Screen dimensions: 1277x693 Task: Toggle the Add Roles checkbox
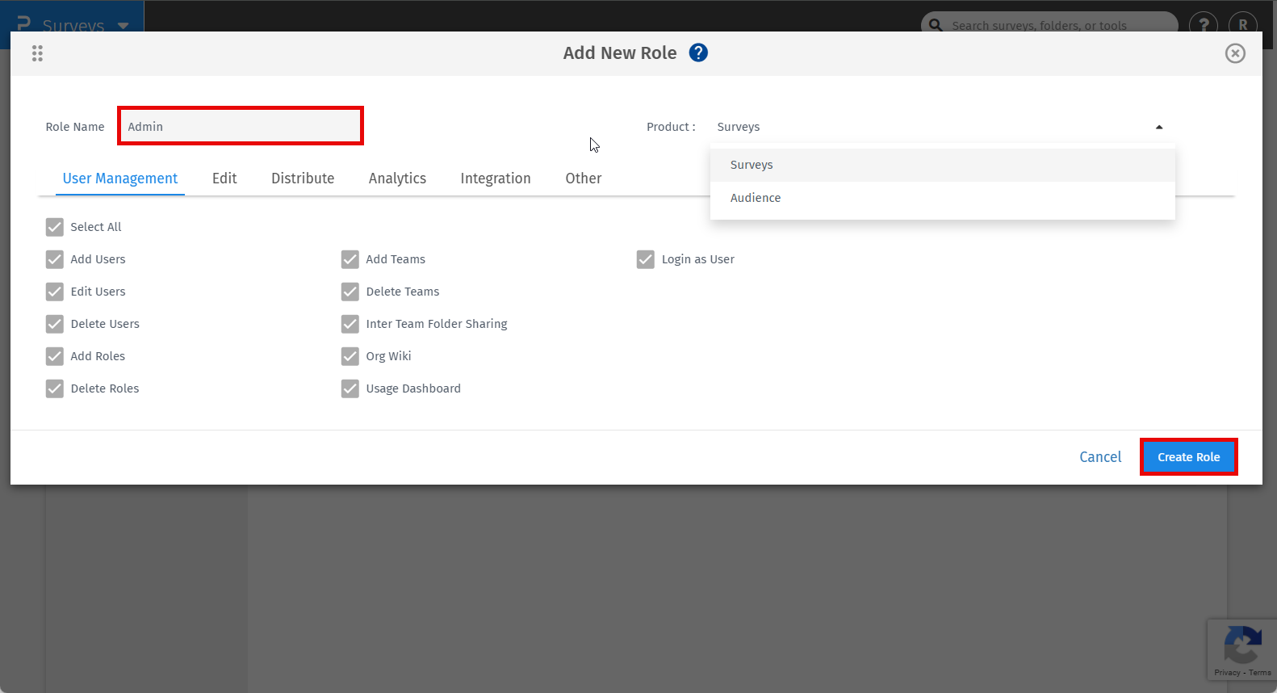point(54,356)
